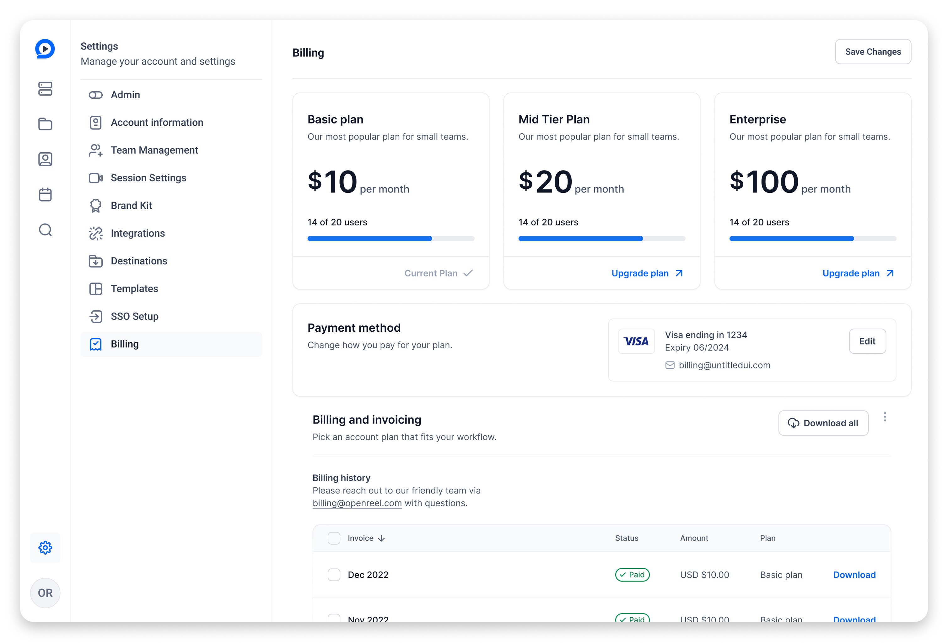
Task: Open the folder icon in left rail
Action: pyautogui.click(x=45, y=124)
